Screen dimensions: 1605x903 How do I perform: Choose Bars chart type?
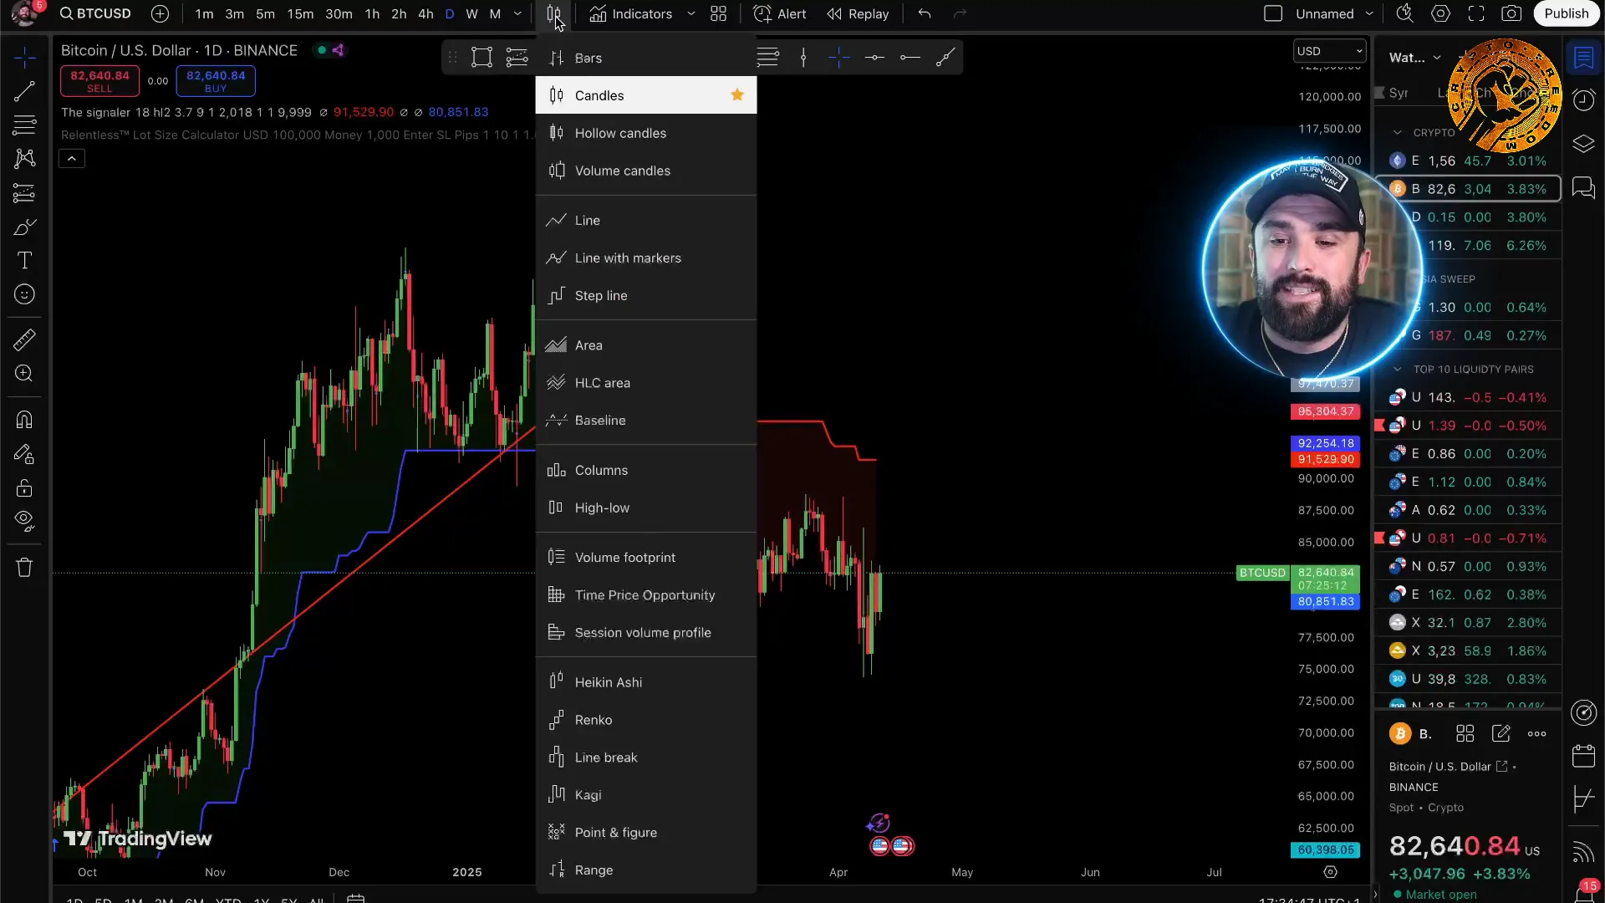point(645,58)
